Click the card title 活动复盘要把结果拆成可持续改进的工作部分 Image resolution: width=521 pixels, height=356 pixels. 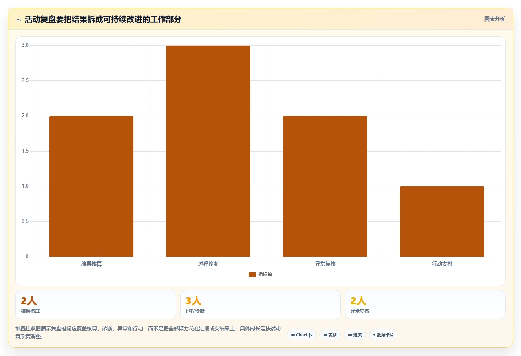point(103,20)
